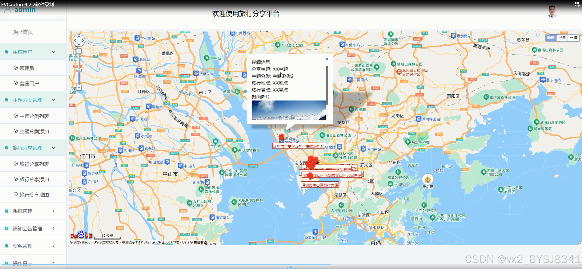Open 主题分类列表 page
The width and height of the screenshot is (582, 269).
coord(33,116)
